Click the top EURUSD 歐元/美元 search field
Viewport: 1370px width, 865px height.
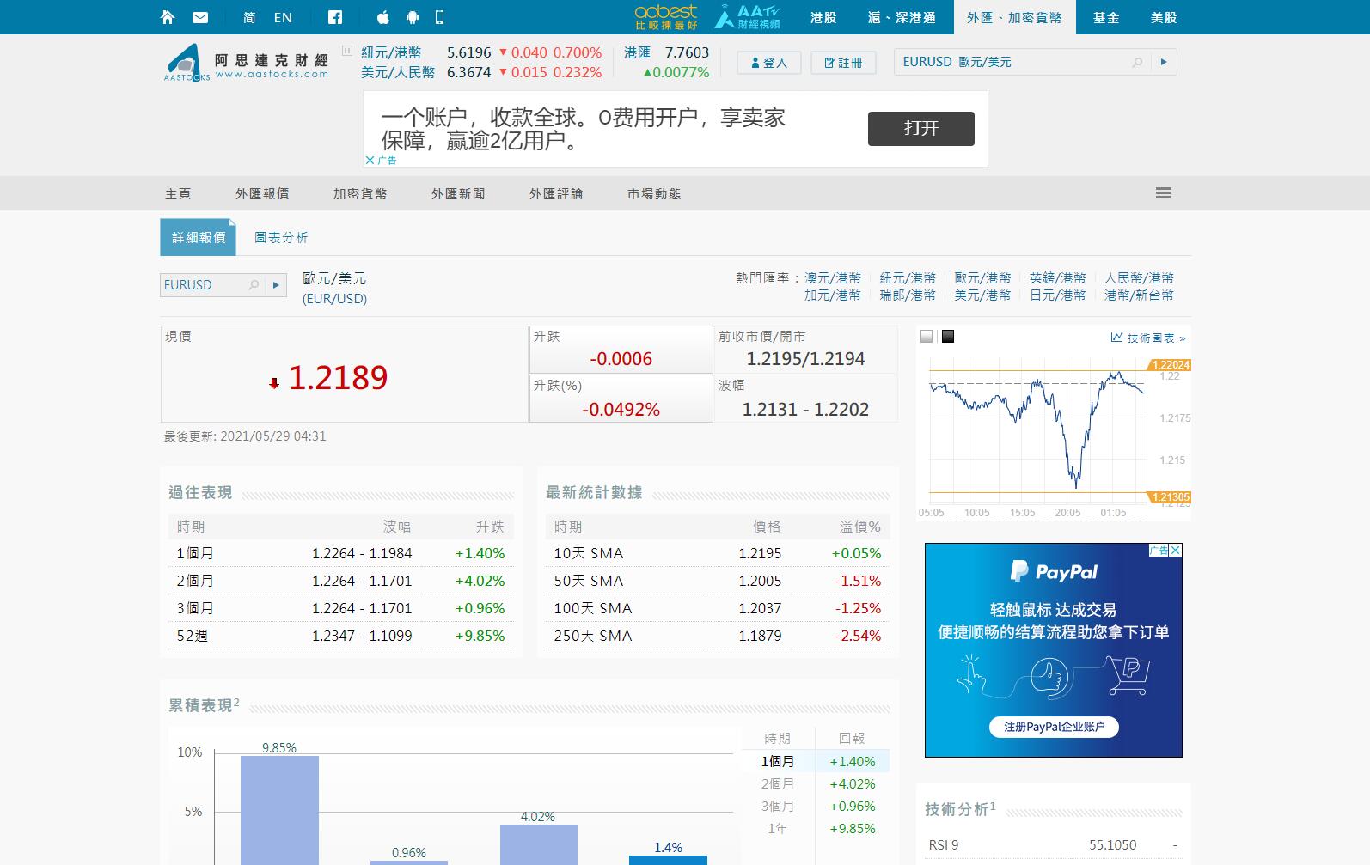coord(1014,62)
